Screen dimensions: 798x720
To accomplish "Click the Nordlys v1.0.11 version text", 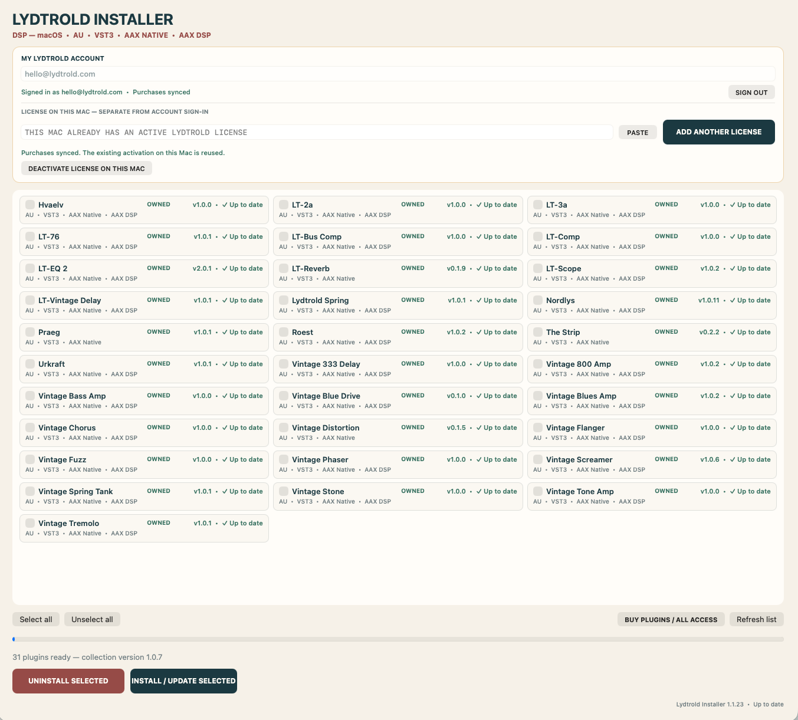I will point(709,300).
